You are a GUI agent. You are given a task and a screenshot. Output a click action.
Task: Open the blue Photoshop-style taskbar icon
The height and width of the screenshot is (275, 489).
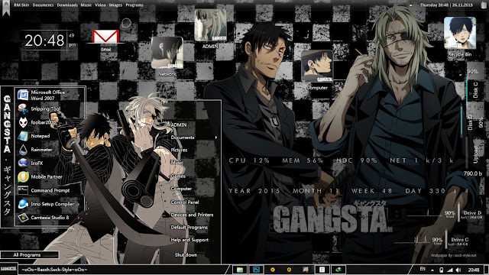coord(256,270)
